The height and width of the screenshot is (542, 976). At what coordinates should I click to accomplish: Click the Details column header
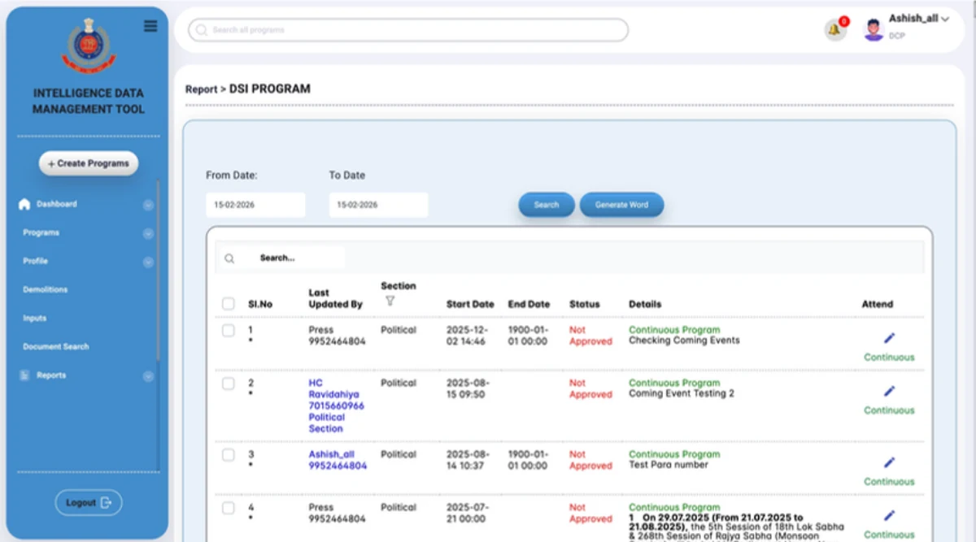coord(645,304)
